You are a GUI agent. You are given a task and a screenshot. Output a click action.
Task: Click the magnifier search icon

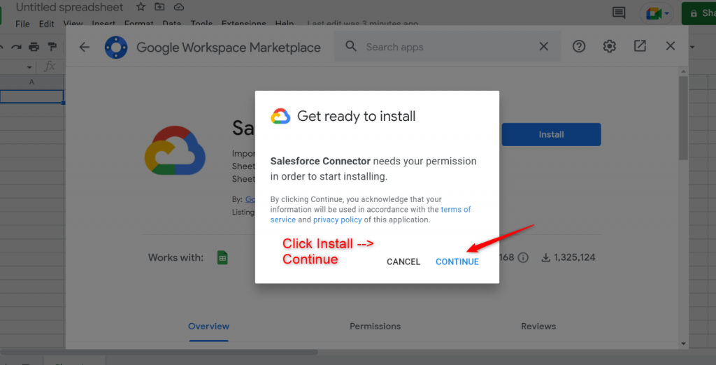coord(351,46)
